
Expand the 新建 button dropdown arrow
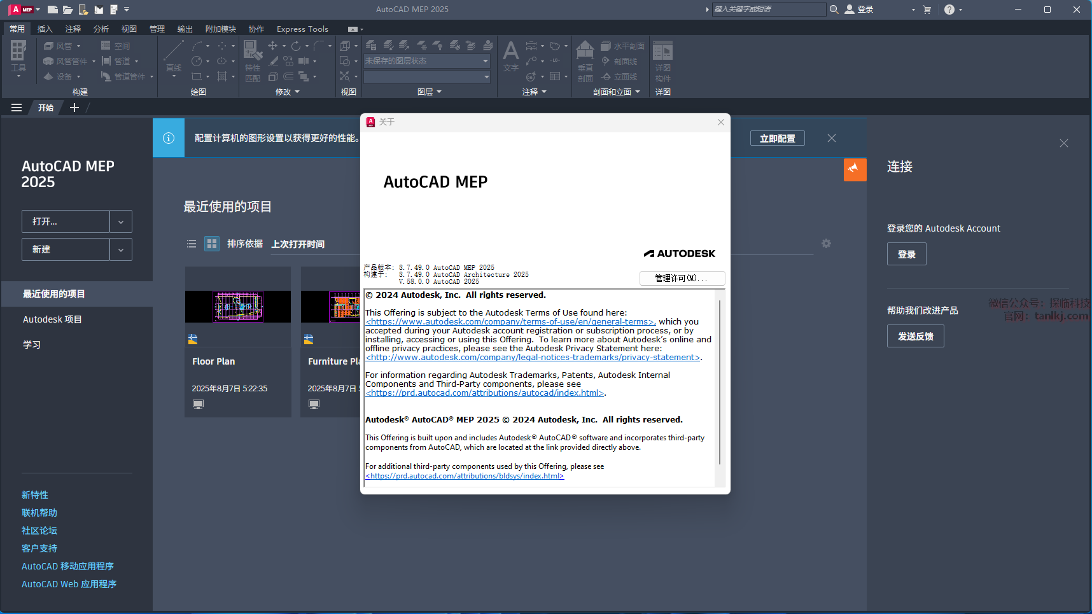pyautogui.click(x=121, y=249)
